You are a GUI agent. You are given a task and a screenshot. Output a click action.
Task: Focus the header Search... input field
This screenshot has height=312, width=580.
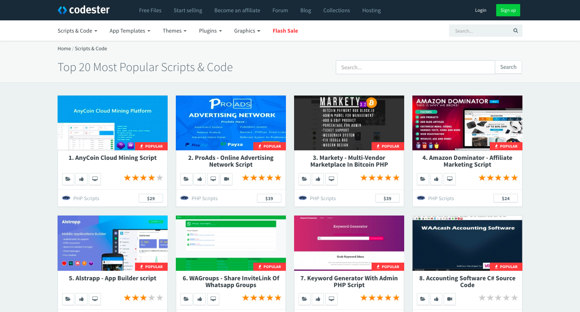pyautogui.click(x=480, y=31)
